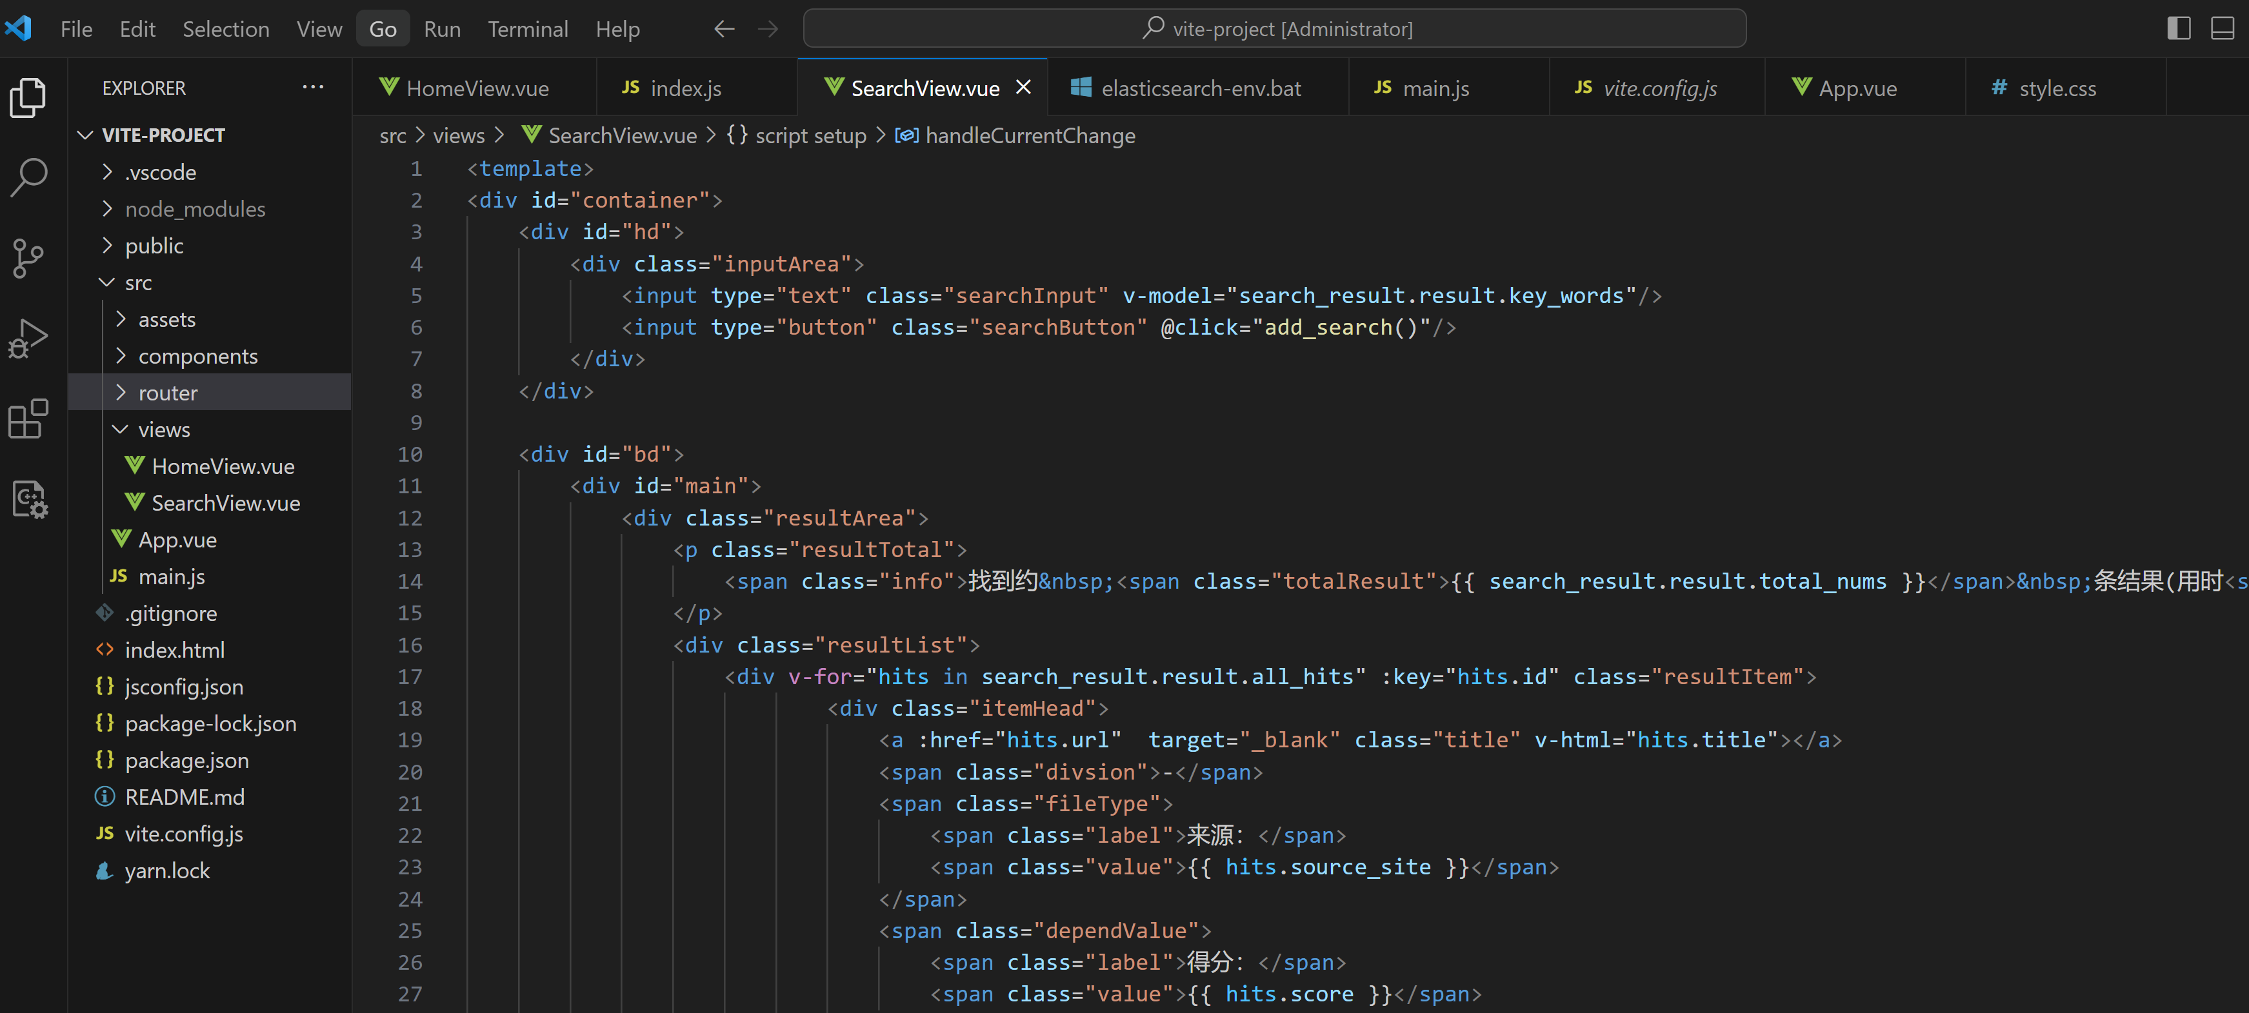Open the Search view in activity bar
This screenshot has width=2249, height=1013.
pyautogui.click(x=29, y=177)
